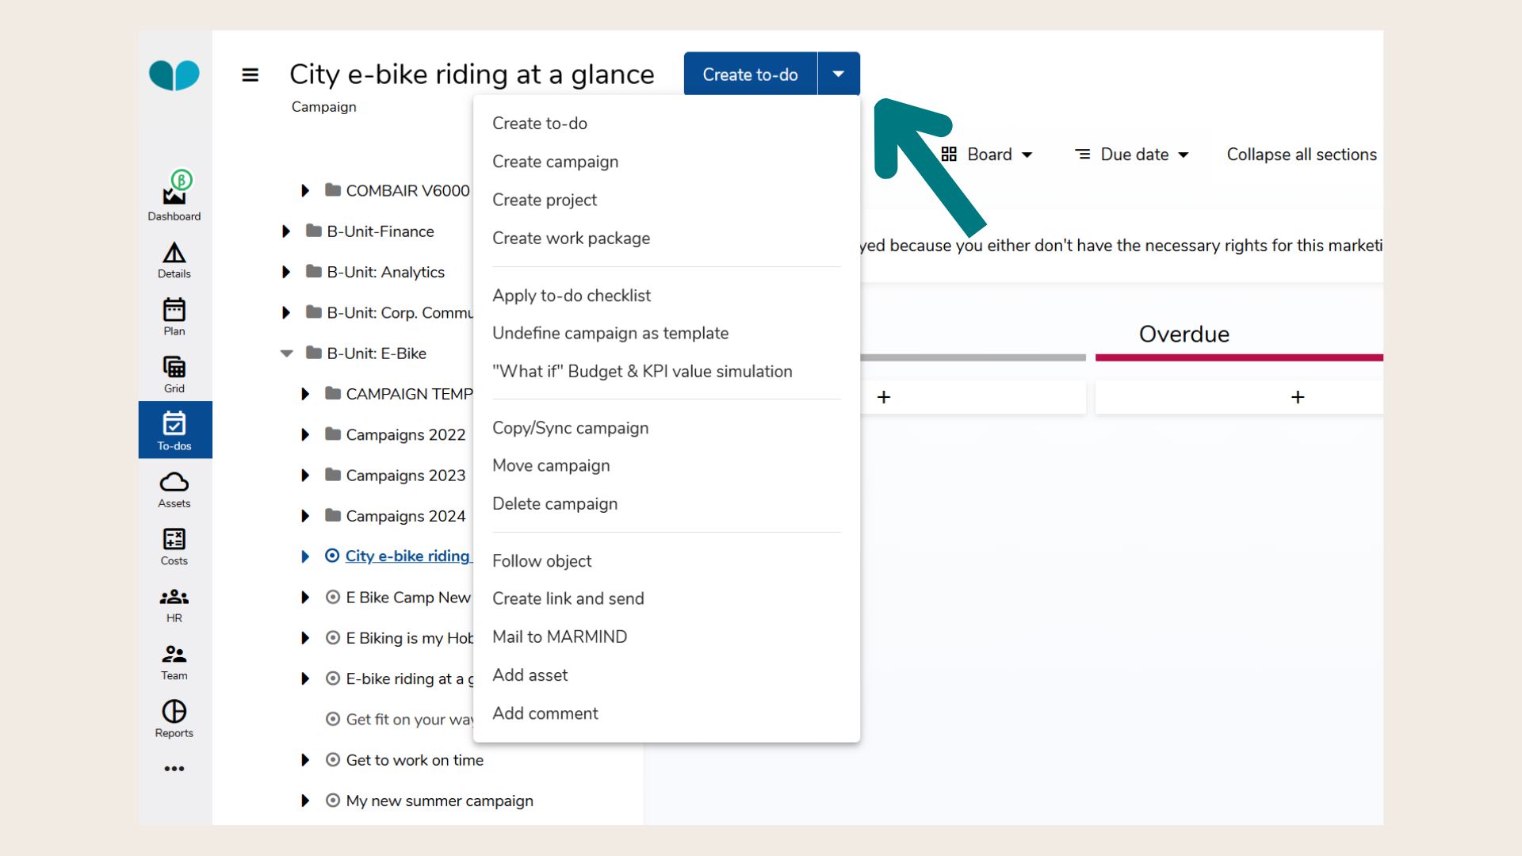Show more sidebar options via ellipsis
Image resolution: width=1522 pixels, height=856 pixels.
coord(174,768)
